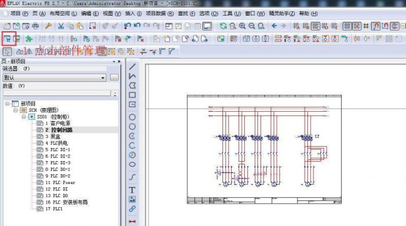
Task: Collapse the SCH (原理图) node
Action: coord(16,110)
